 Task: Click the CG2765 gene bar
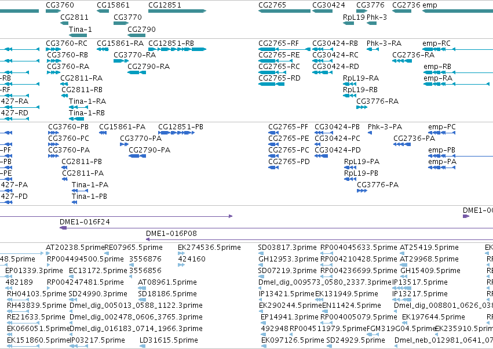tap(284, 11)
